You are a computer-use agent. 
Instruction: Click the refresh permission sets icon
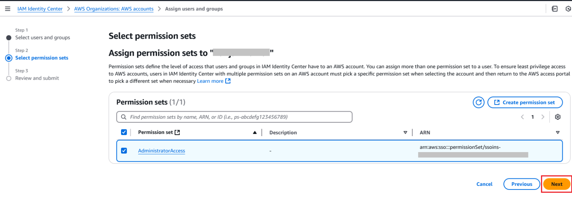pyautogui.click(x=479, y=102)
